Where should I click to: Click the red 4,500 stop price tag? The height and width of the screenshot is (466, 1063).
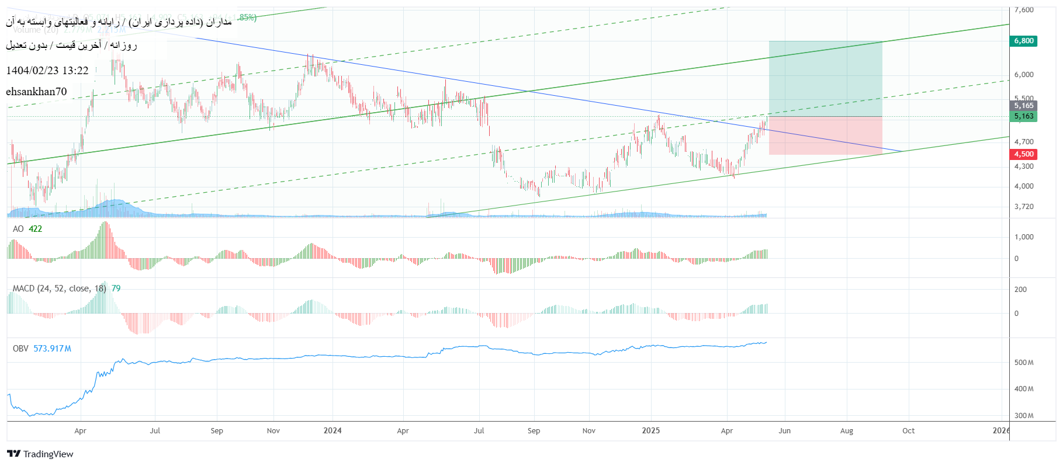click(x=1023, y=154)
